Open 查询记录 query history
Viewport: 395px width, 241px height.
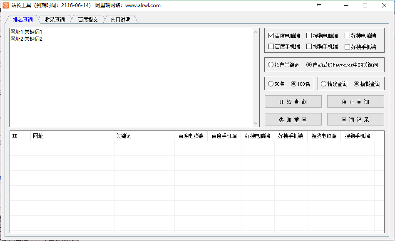click(x=355, y=120)
